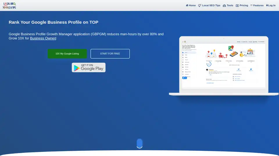Click the Google Play triangle logo
The height and width of the screenshot is (156, 279).
76,68
